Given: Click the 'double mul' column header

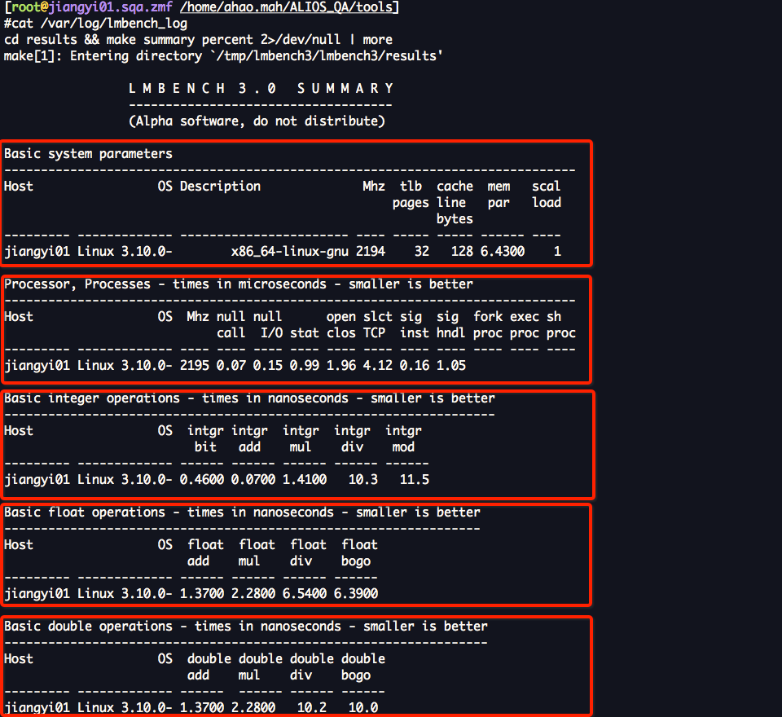Looking at the screenshot, I should coord(261,667).
